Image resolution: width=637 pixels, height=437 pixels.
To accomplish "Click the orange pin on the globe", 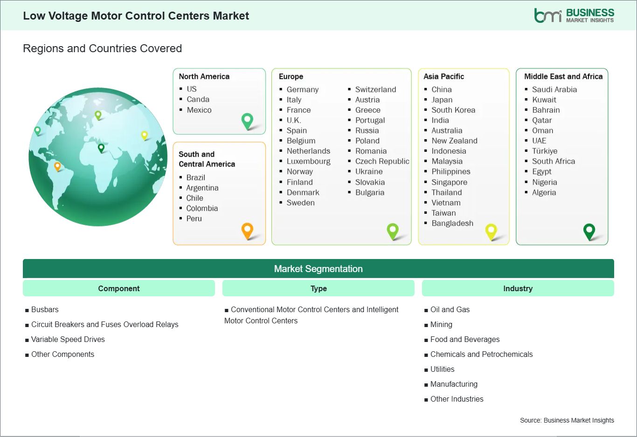I will click(58, 165).
